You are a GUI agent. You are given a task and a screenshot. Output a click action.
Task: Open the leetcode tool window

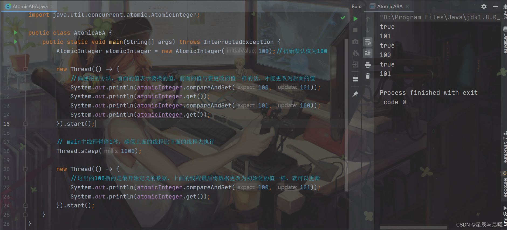click(x=505, y=184)
